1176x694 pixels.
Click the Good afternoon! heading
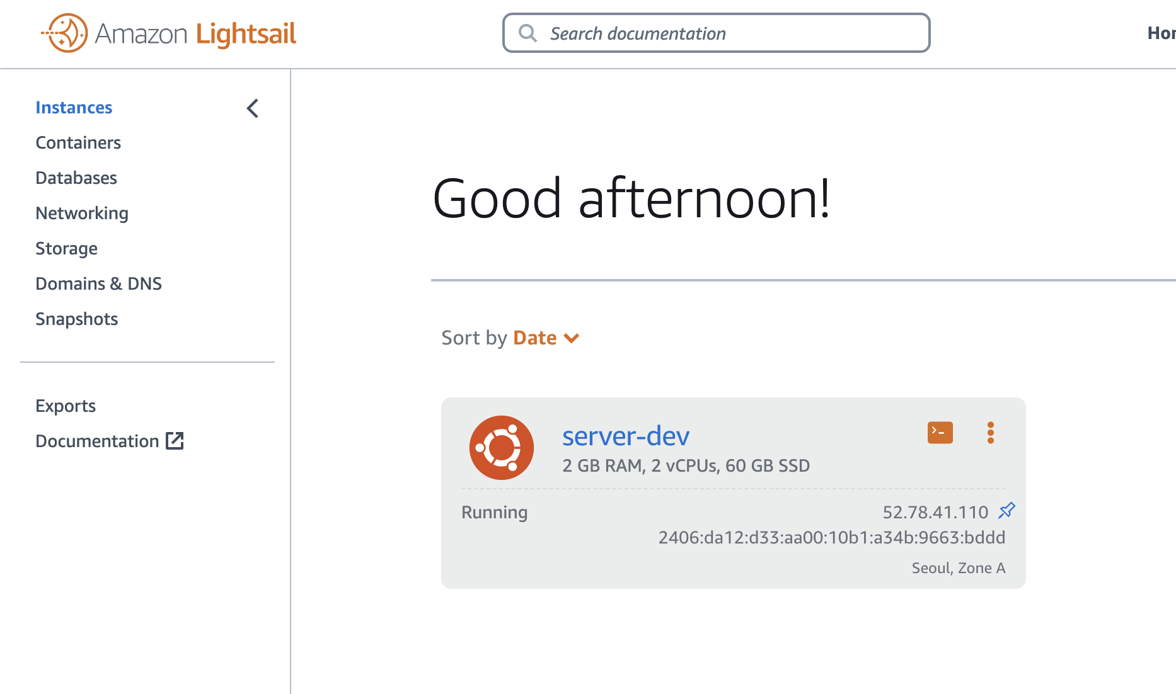point(632,198)
